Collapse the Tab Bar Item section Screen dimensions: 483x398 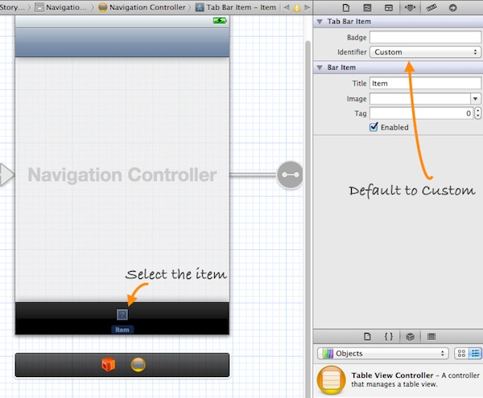coord(320,22)
